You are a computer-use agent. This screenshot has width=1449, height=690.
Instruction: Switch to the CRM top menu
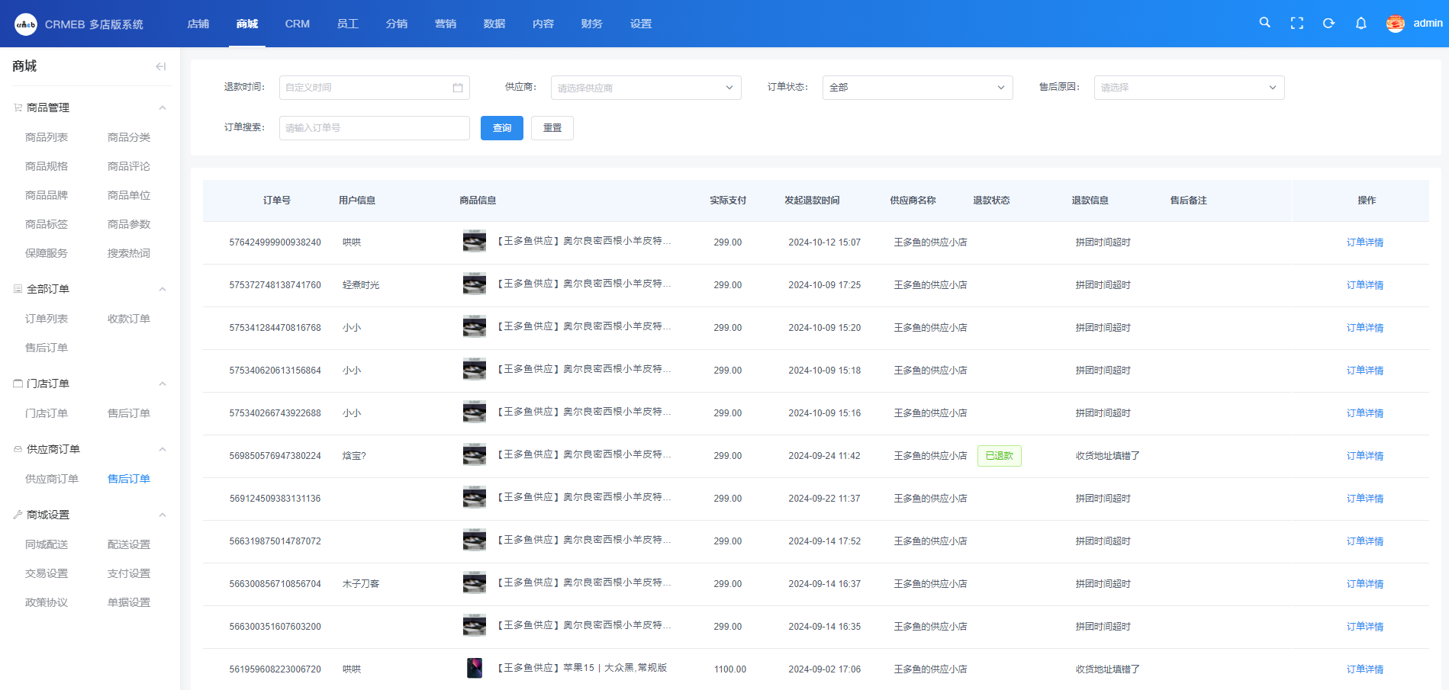[297, 24]
